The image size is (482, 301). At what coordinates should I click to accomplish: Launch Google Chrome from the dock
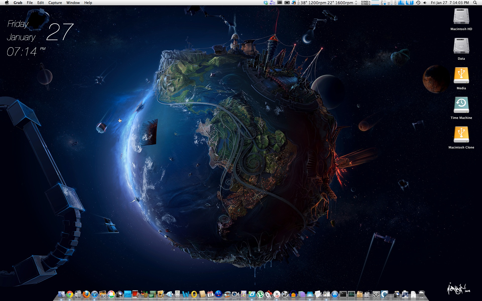coord(70,294)
